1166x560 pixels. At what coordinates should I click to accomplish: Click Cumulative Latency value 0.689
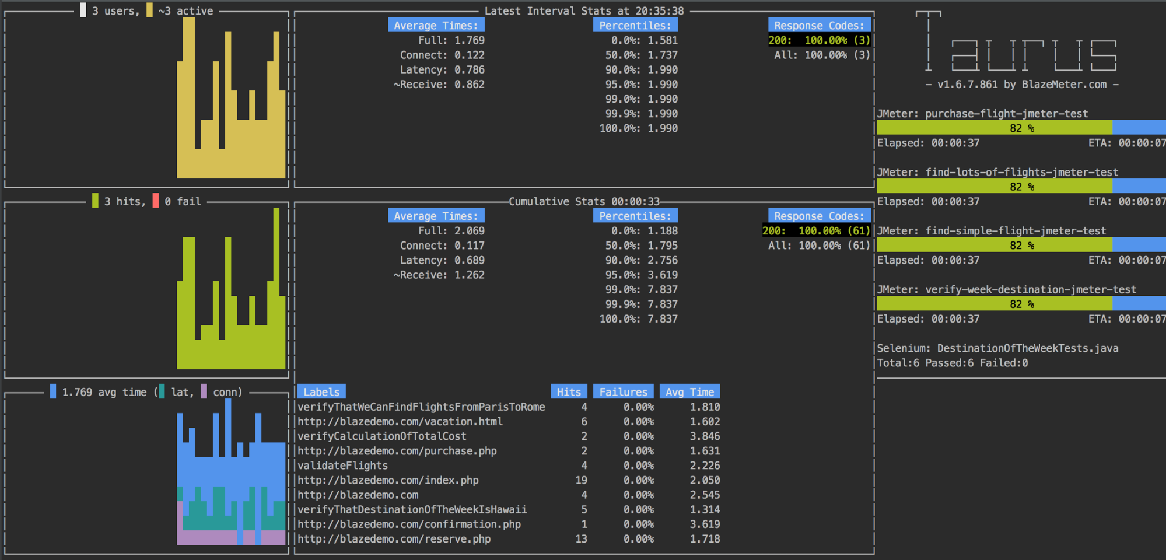tap(470, 260)
